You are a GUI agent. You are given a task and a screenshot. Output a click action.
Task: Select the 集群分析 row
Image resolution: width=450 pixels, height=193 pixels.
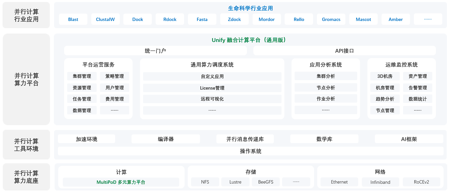(x=326, y=76)
